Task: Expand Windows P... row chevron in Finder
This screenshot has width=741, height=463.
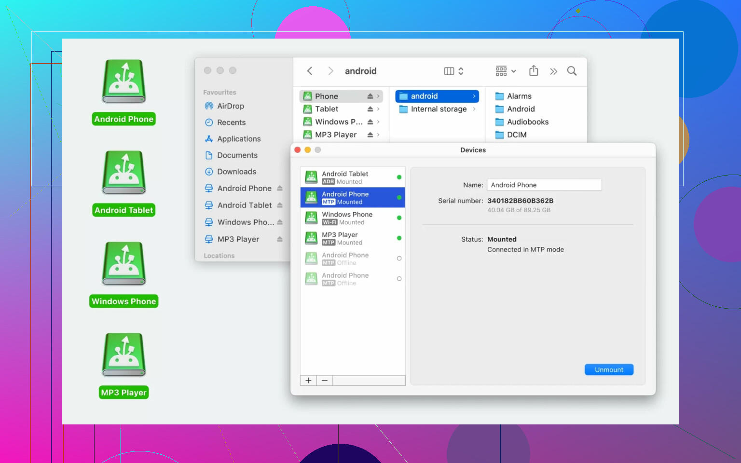Action: click(378, 122)
